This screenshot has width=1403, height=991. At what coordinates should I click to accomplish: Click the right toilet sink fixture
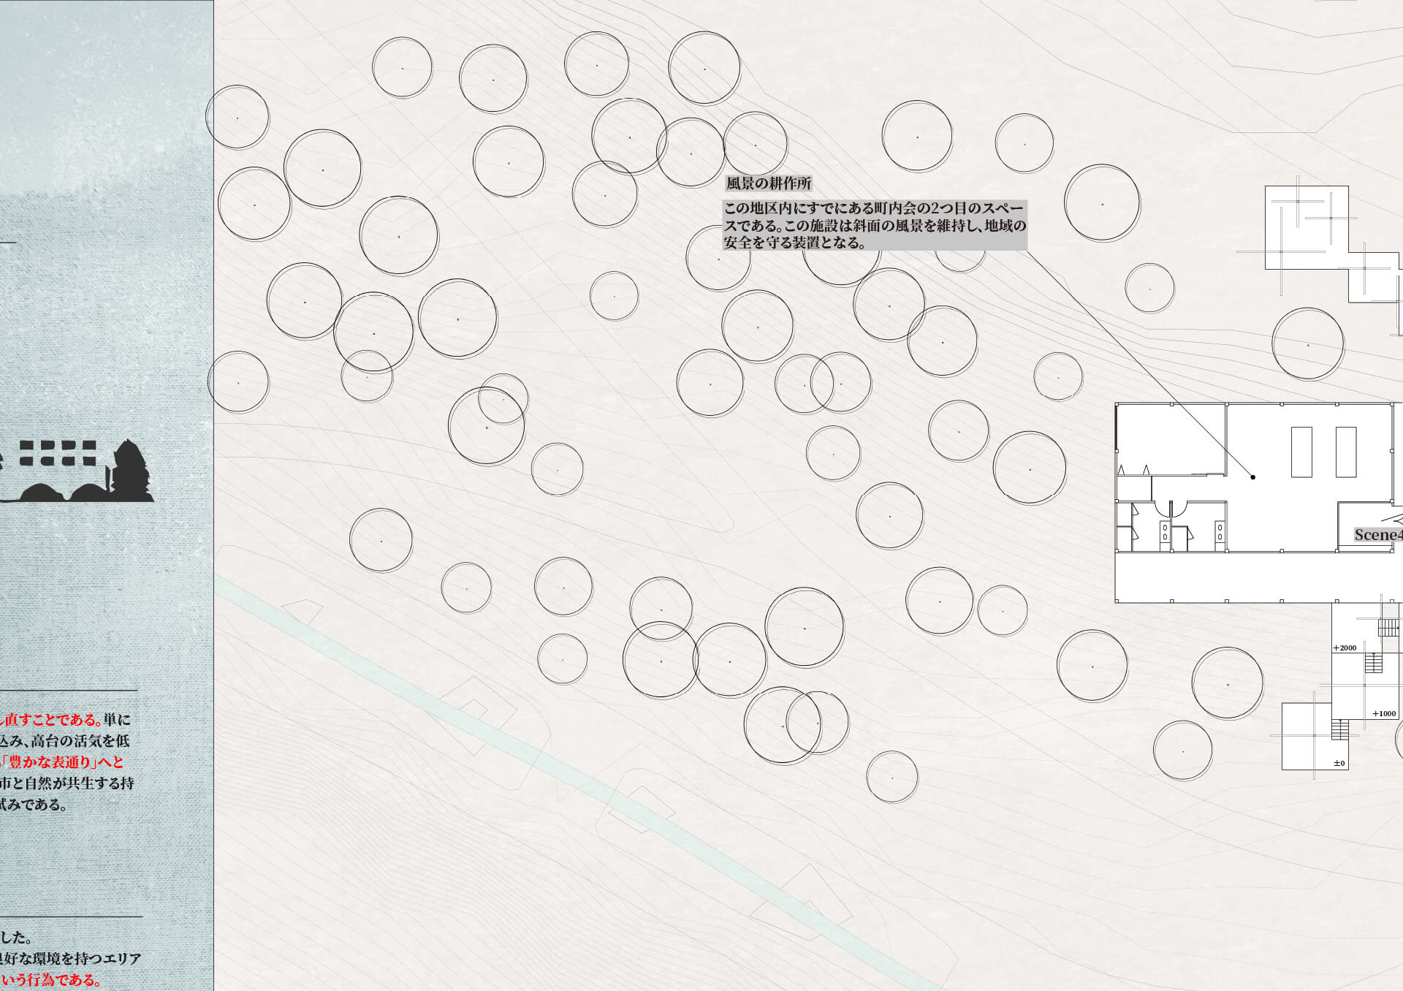(1220, 531)
